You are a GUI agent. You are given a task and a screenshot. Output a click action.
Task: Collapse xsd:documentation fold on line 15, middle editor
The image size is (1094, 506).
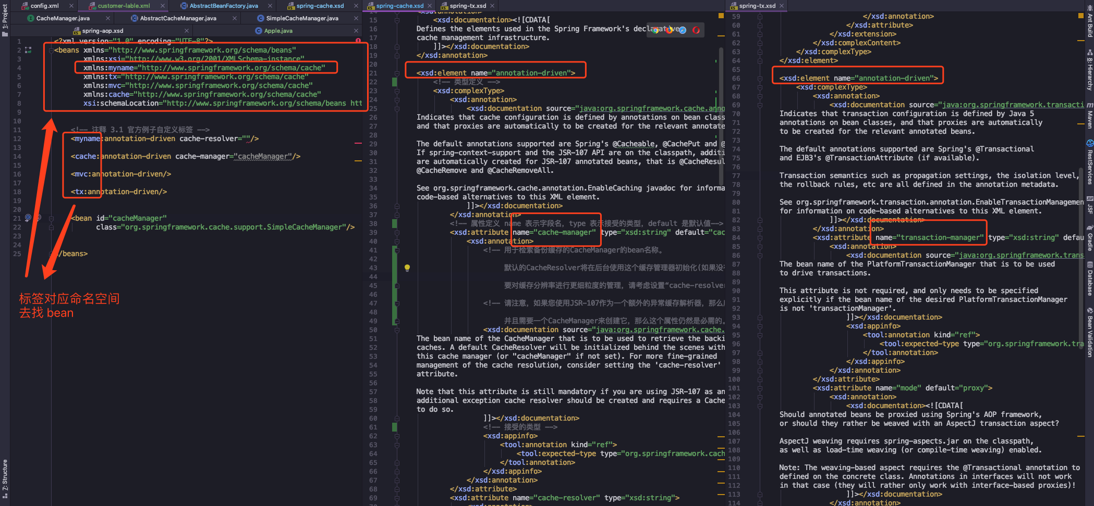tap(397, 20)
